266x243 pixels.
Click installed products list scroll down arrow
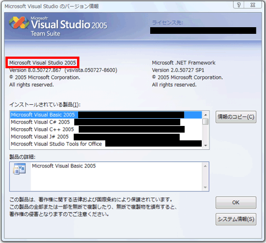point(206,145)
